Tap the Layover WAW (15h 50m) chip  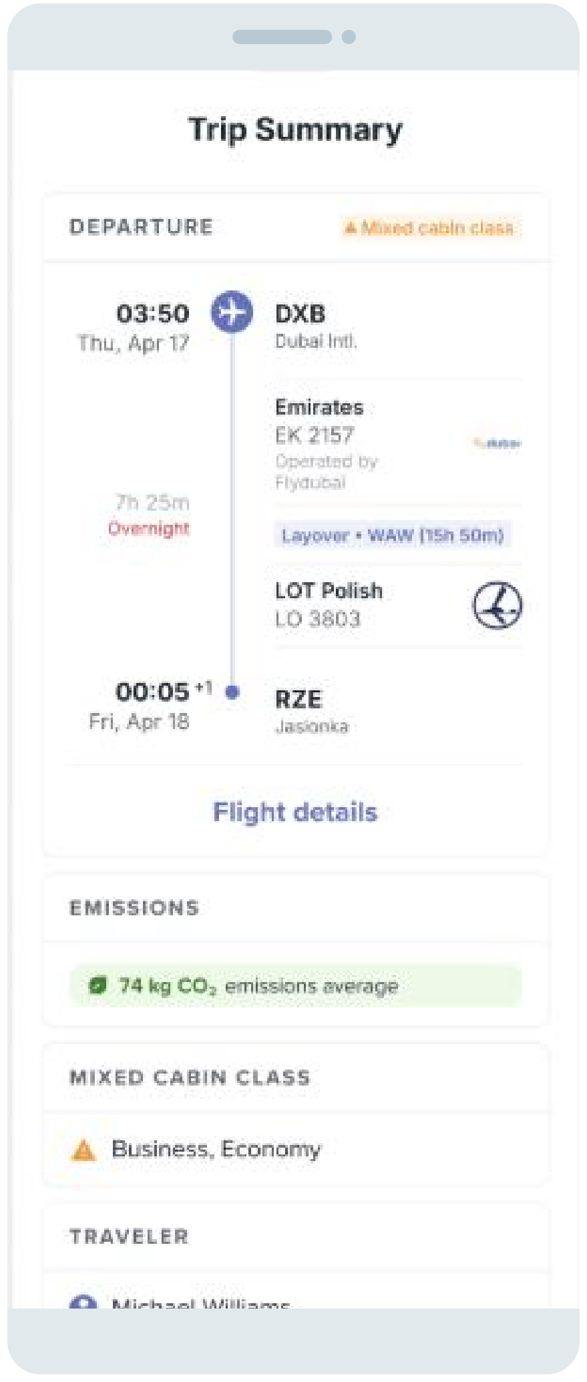click(x=393, y=535)
